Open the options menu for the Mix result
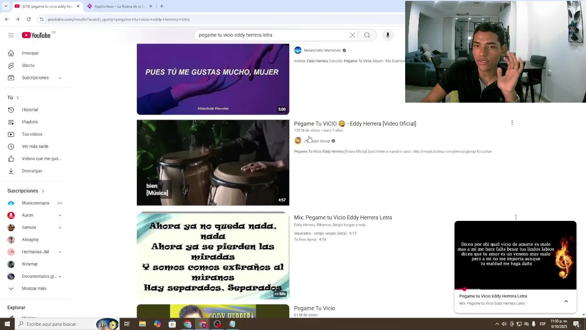586x330 pixels. (x=515, y=218)
